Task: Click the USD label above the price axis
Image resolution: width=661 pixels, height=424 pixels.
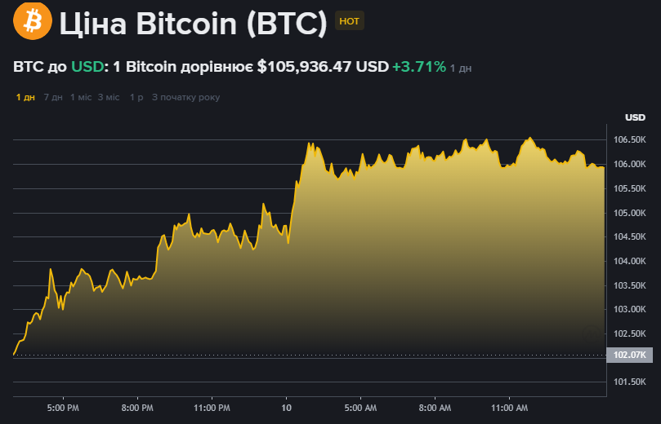Action: click(x=635, y=117)
